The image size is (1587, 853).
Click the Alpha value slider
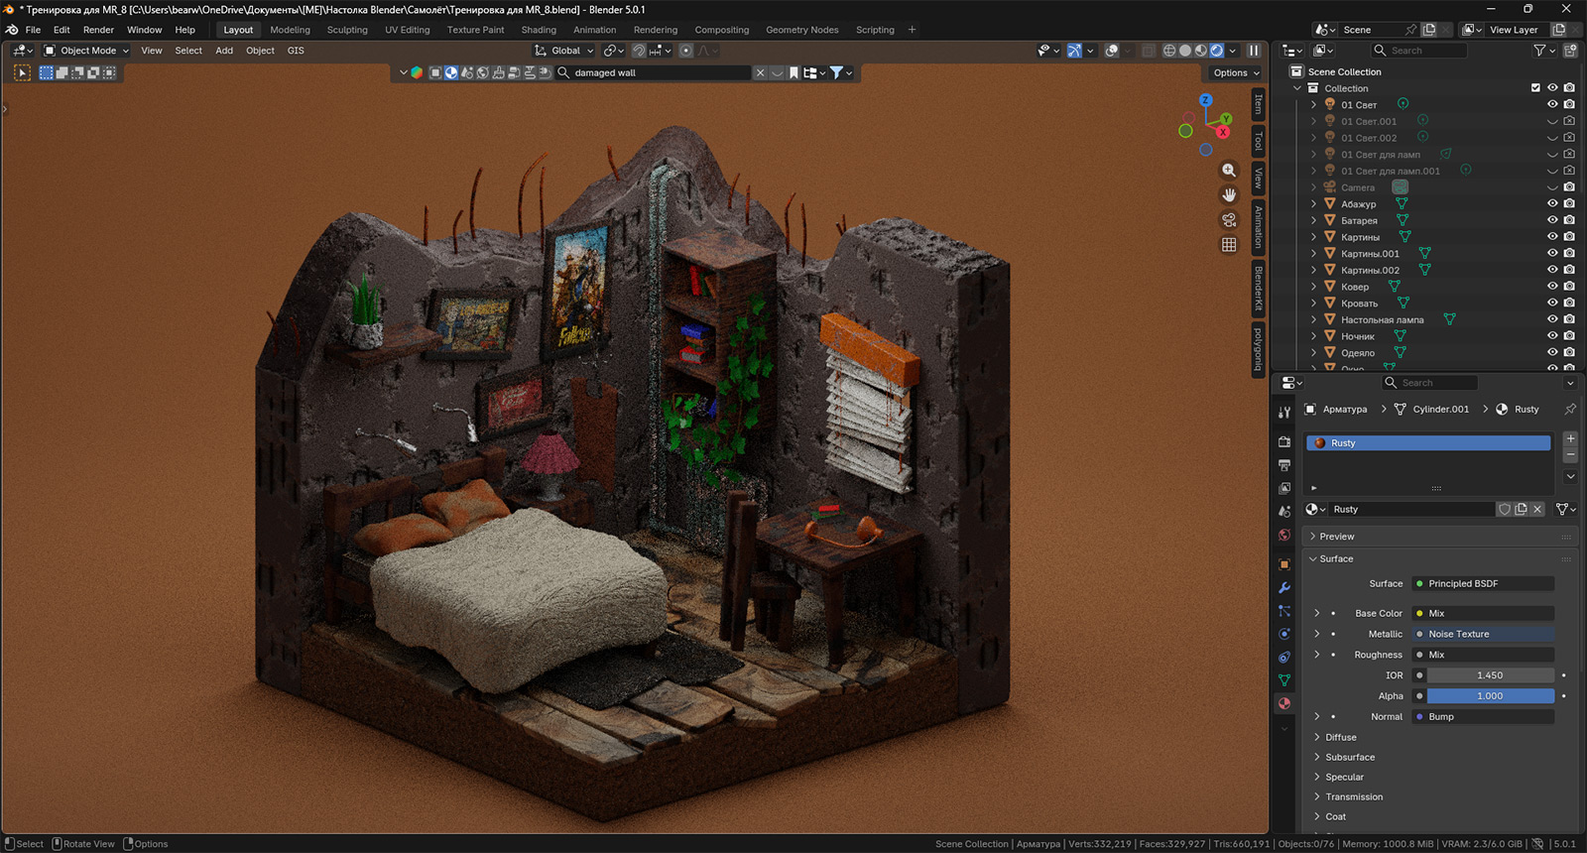(x=1489, y=696)
